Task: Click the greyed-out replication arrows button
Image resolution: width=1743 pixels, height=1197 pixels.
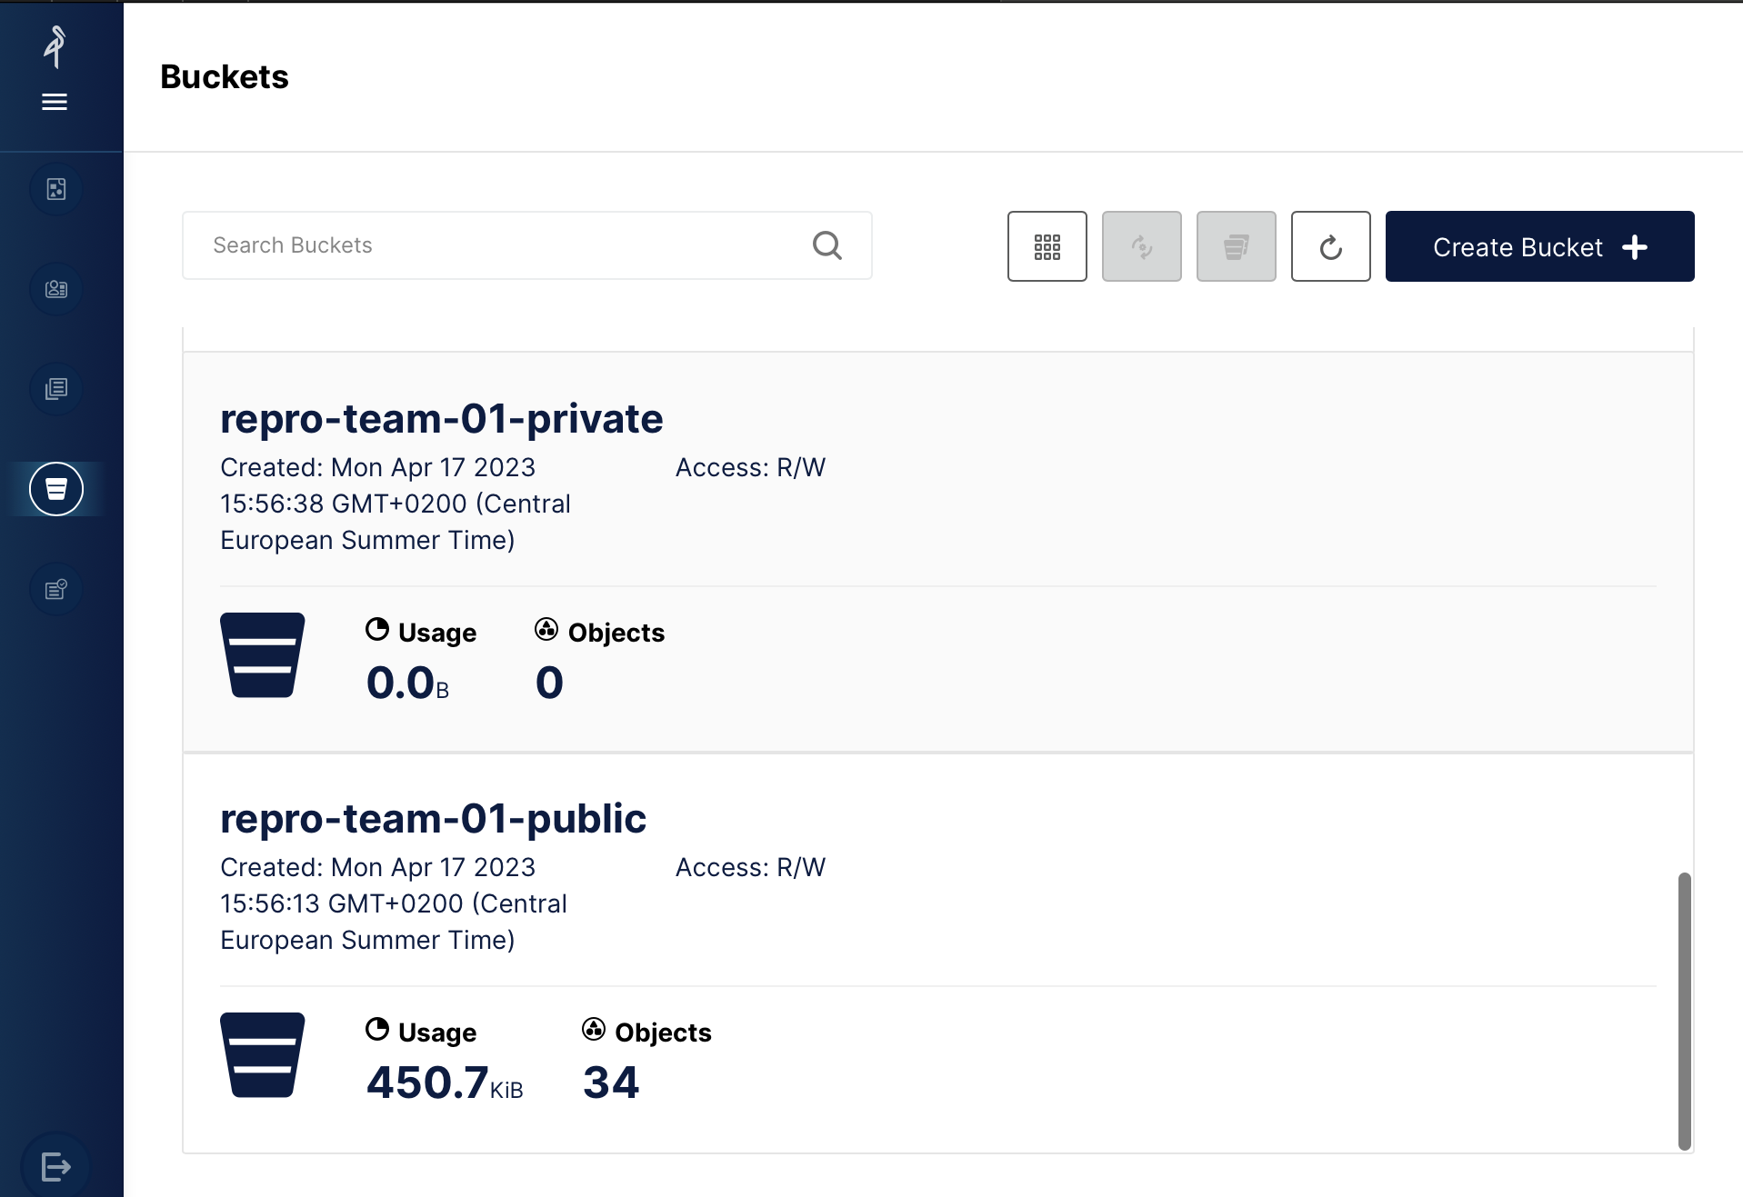Action: [x=1141, y=246]
